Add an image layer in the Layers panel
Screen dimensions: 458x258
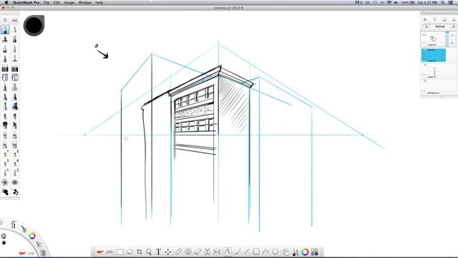click(444, 19)
